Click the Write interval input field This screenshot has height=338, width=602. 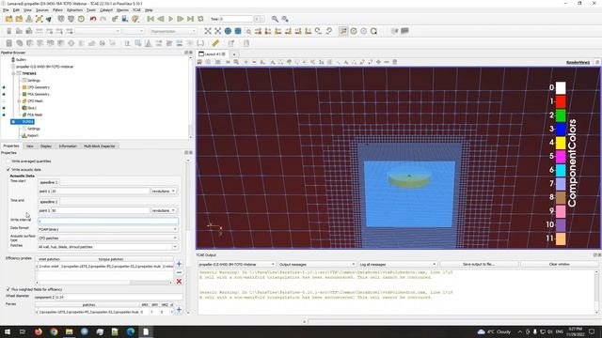(x=108, y=221)
